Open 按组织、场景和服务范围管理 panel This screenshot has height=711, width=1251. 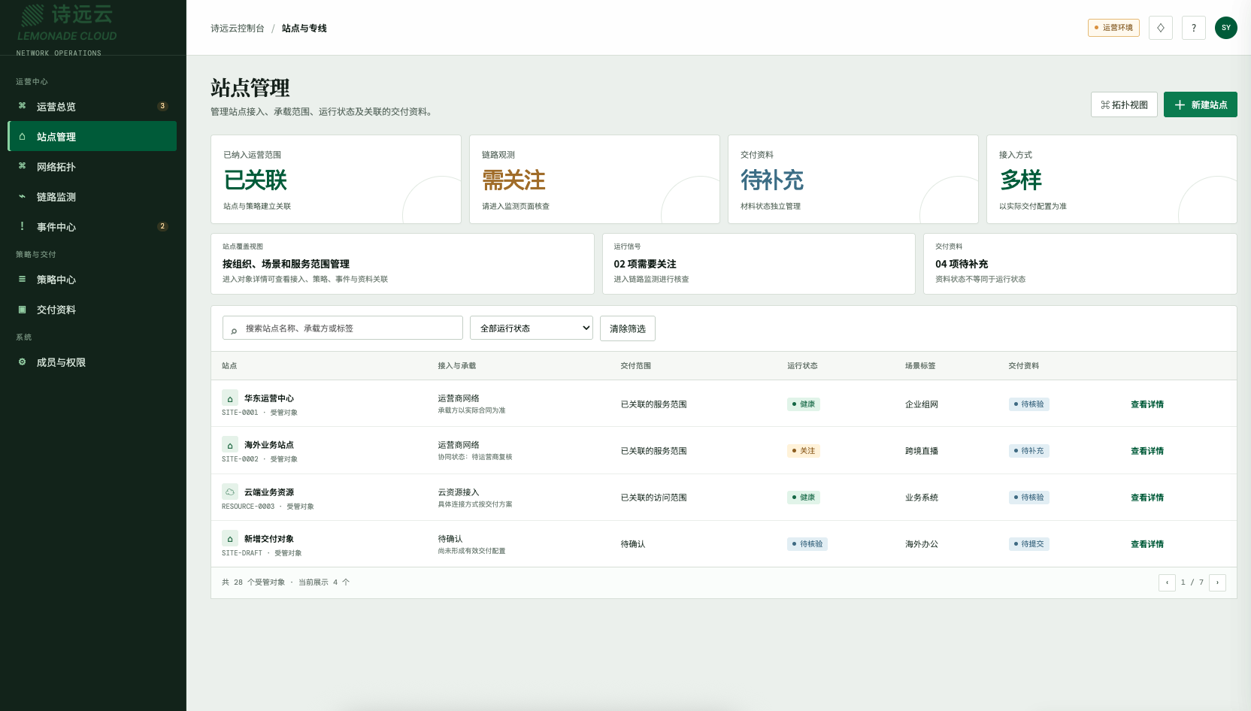point(402,264)
